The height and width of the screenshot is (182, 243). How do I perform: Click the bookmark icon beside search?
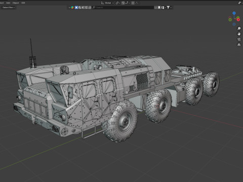[159, 8]
